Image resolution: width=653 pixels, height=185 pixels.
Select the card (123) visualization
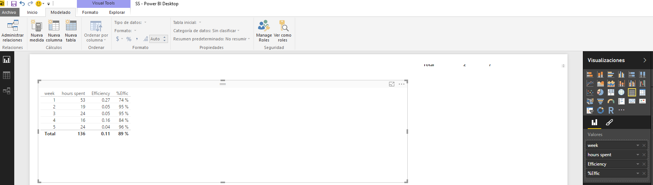coord(632,101)
